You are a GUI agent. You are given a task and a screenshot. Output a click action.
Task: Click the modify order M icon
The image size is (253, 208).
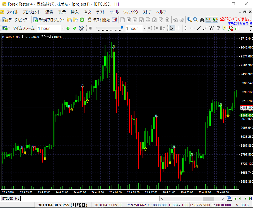pyautogui.click(x=135, y=20)
